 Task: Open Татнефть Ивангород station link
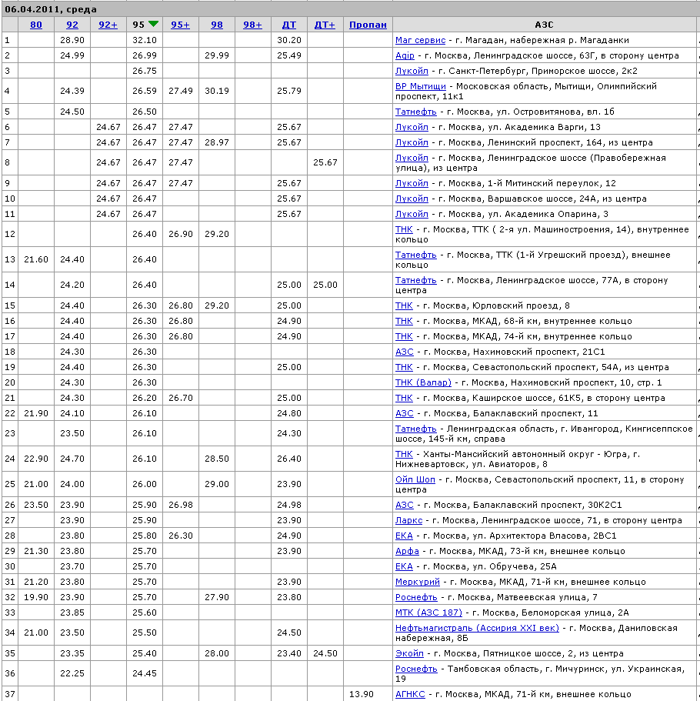tap(415, 429)
